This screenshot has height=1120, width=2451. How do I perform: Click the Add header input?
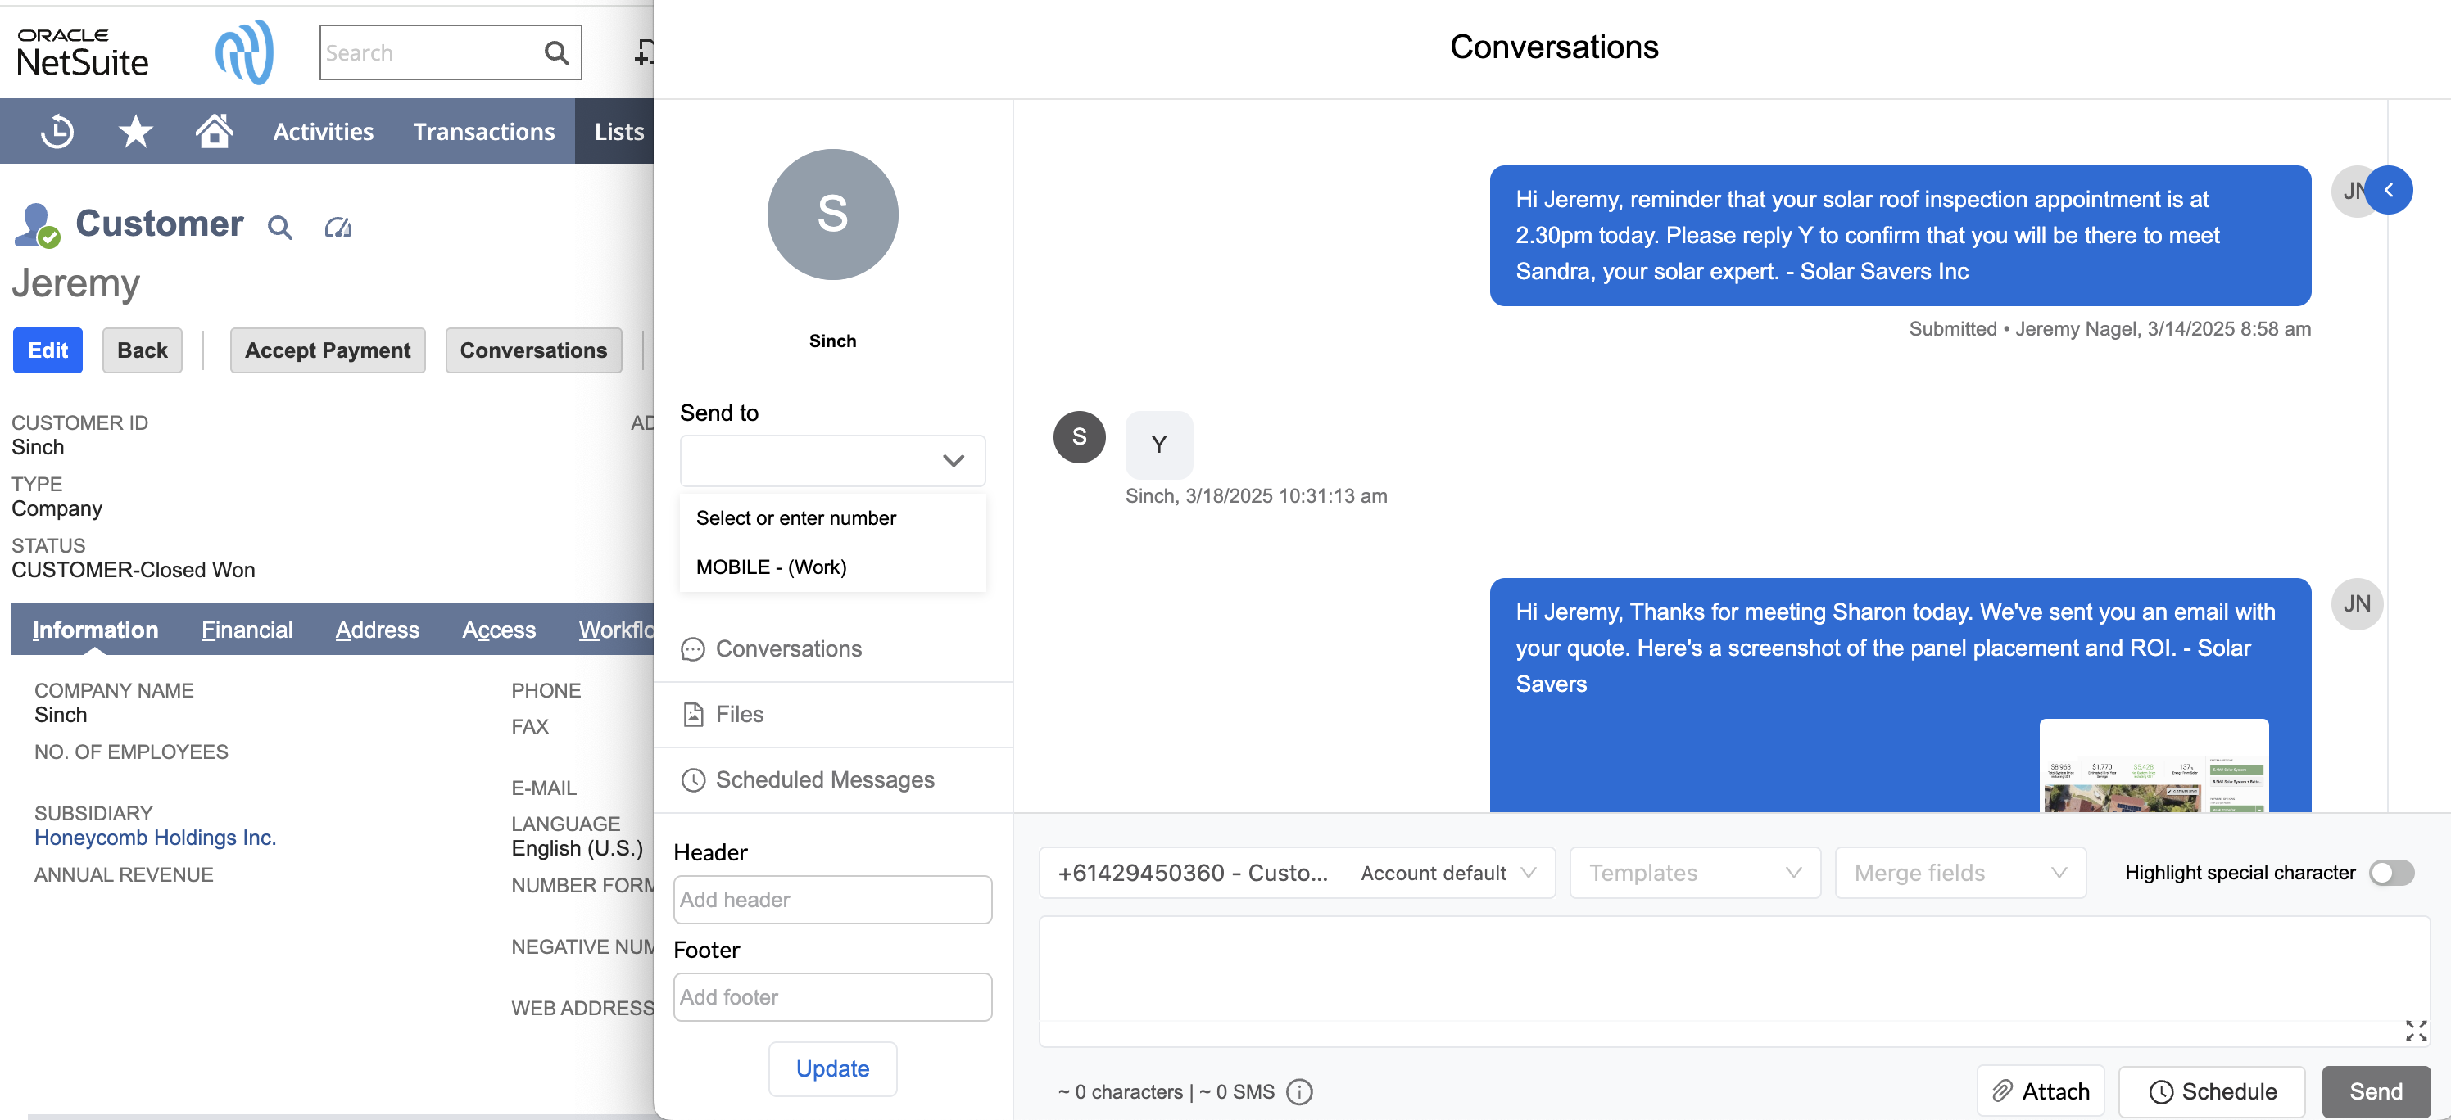click(x=832, y=900)
